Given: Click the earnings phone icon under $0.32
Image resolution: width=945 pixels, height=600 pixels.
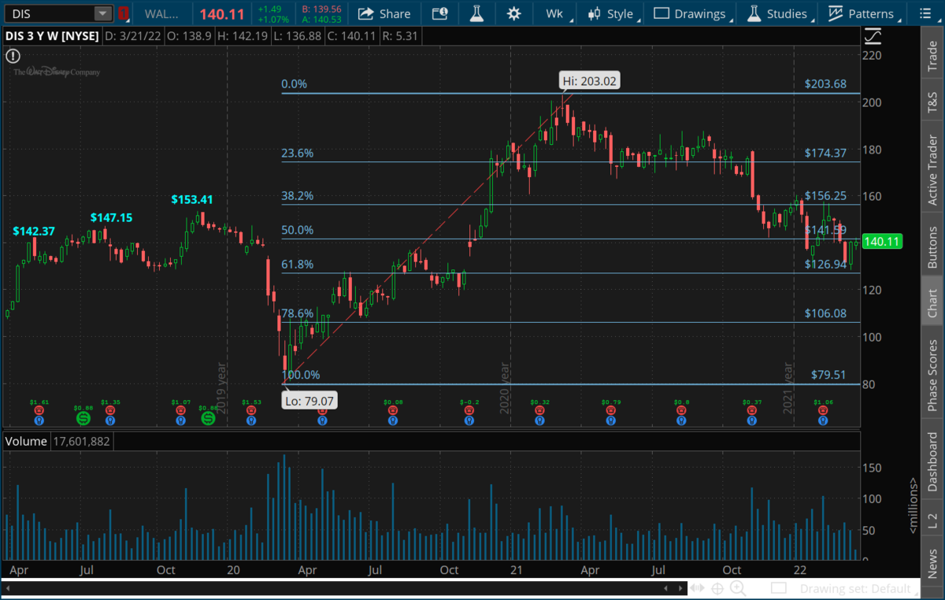Looking at the screenshot, I should (539, 411).
